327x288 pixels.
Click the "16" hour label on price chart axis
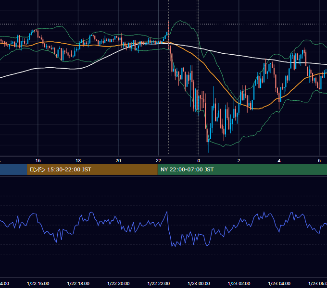pos(38,161)
